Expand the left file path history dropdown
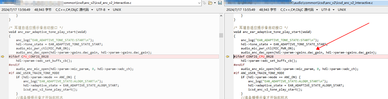 point(199,3)
